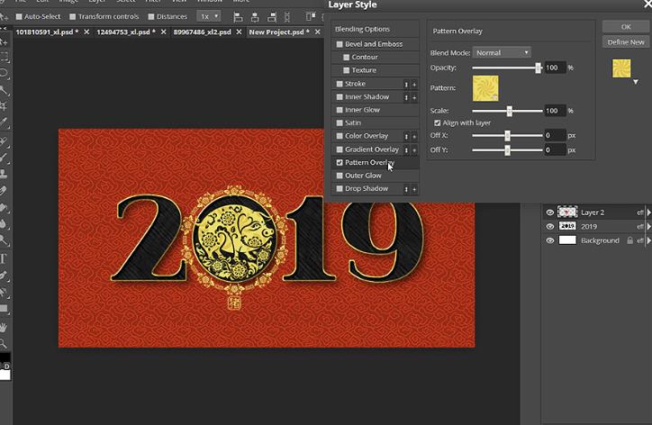Click the Align Horizontal Centers icon
652x425 pixels.
[255, 17]
